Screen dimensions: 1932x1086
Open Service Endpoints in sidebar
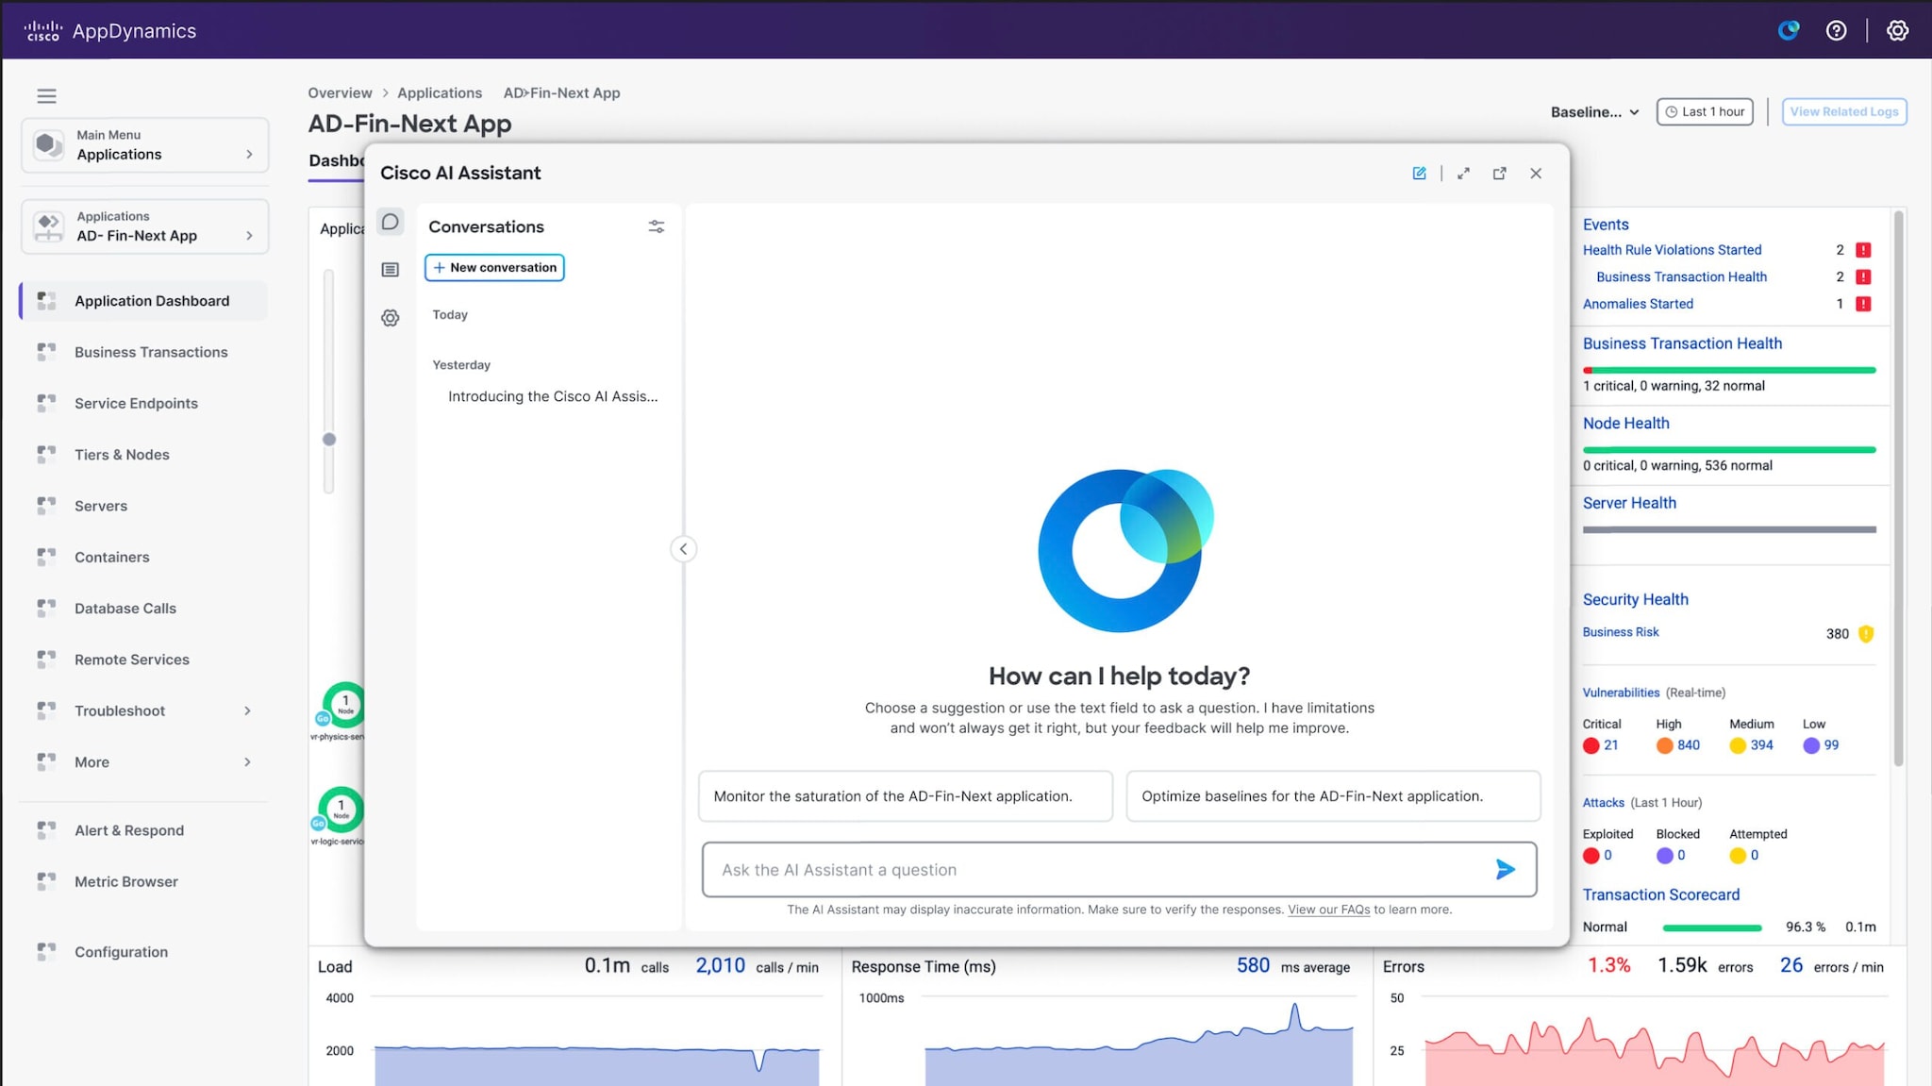point(136,403)
